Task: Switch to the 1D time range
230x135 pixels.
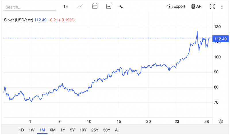Action: 21,130
